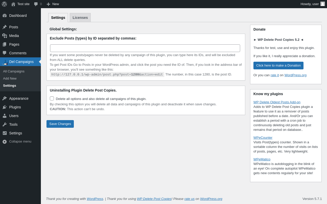This screenshot has width=327, height=204.
Task: Open the user avatar icon
Action: click(x=323, y=4)
